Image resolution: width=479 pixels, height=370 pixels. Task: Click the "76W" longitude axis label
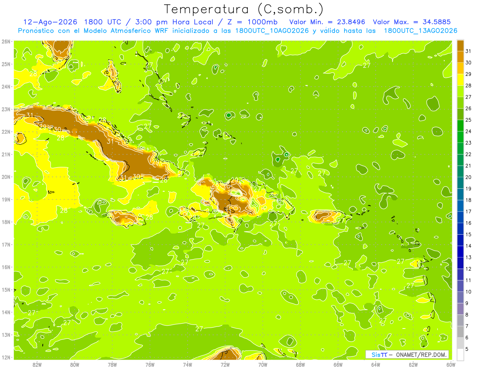[150, 364]
